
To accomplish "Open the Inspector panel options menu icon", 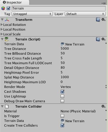I will coord(104,3).
